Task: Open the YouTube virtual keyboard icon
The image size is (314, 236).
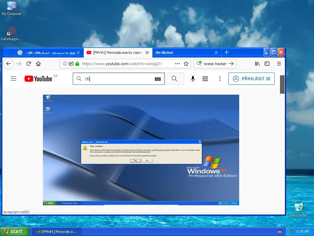Action: coord(158,79)
